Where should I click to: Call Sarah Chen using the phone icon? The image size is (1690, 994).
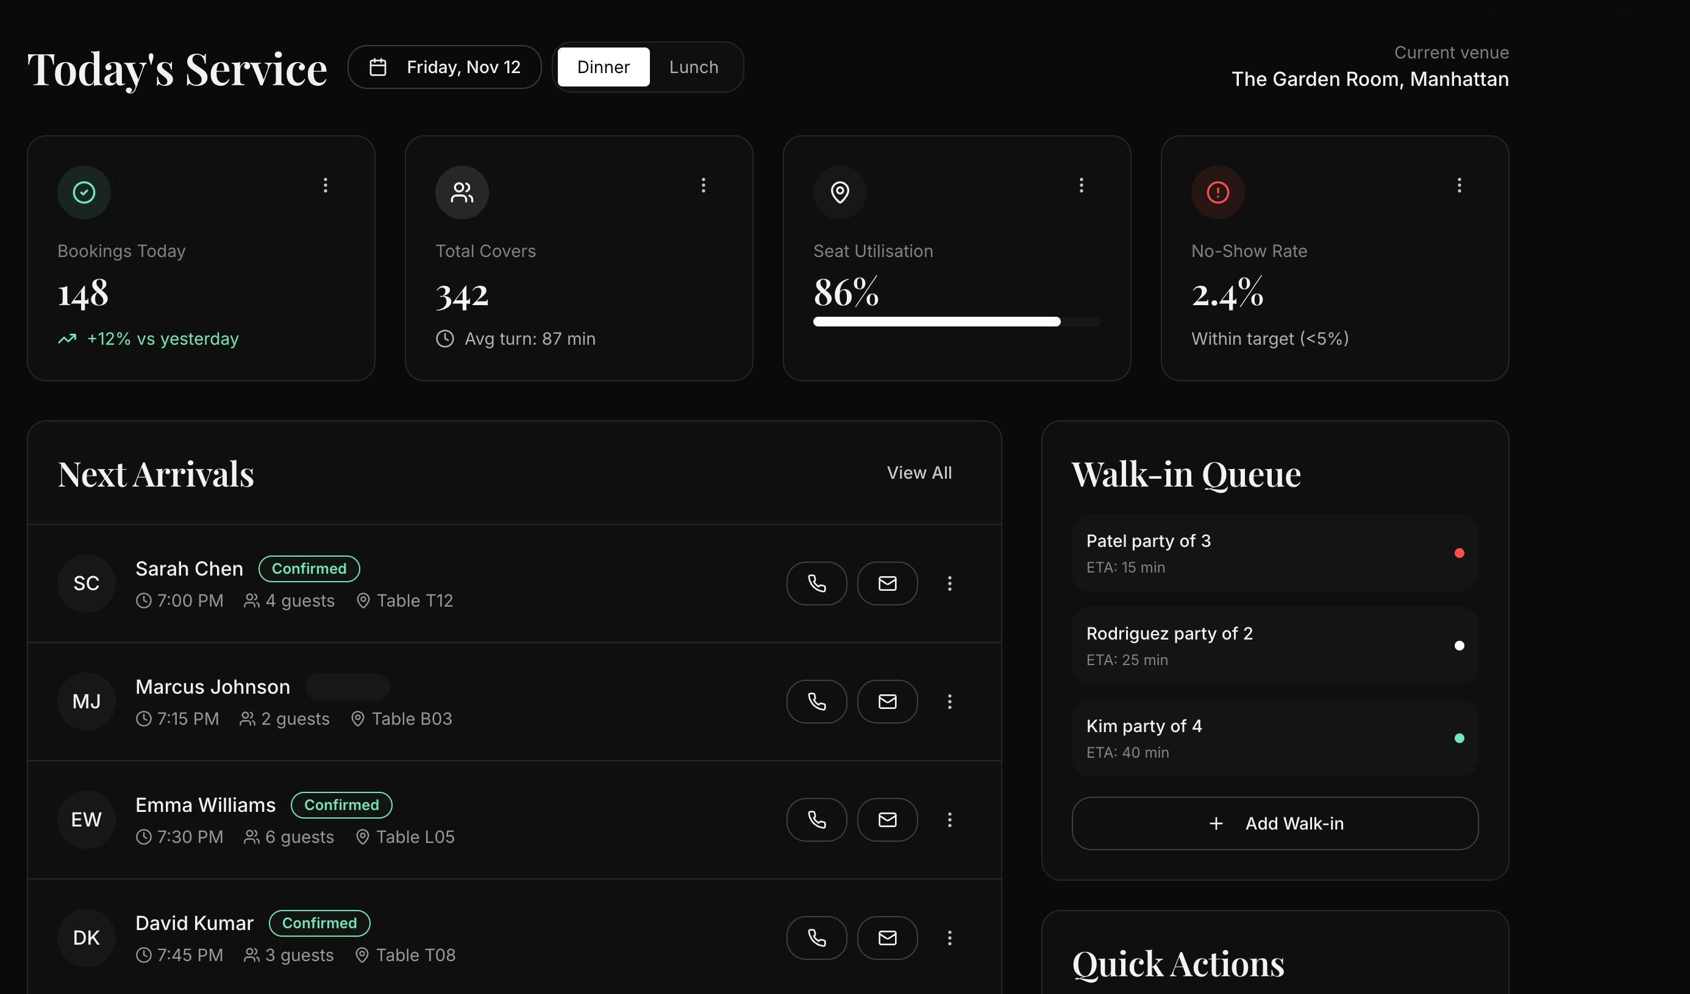pos(816,583)
